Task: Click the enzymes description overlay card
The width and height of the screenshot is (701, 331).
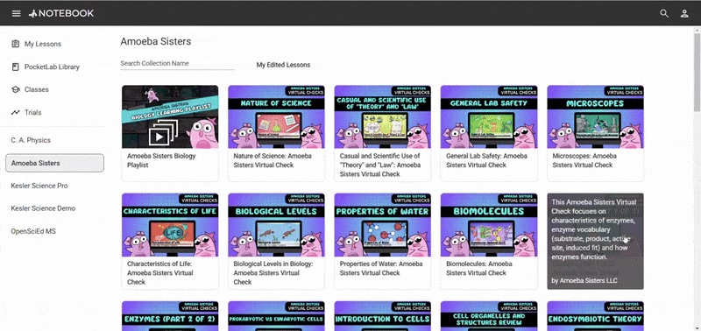Action: [596, 241]
